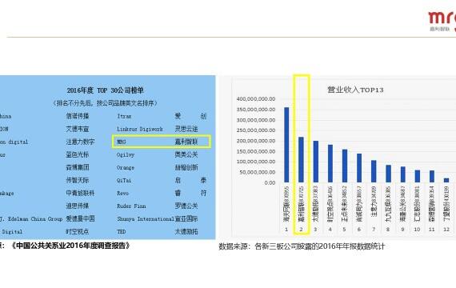The height and width of the screenshot is (288, 456).
Task: Click the blue bar ranked 6
Action: (359, 168)
